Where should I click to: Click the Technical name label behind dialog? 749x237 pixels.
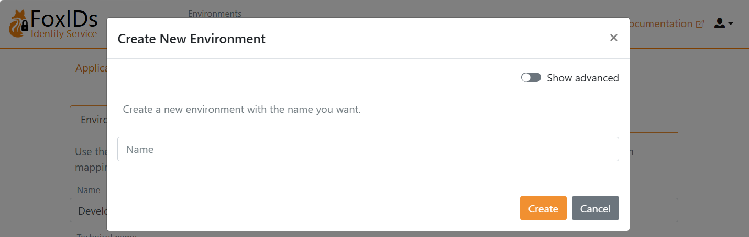92,235
